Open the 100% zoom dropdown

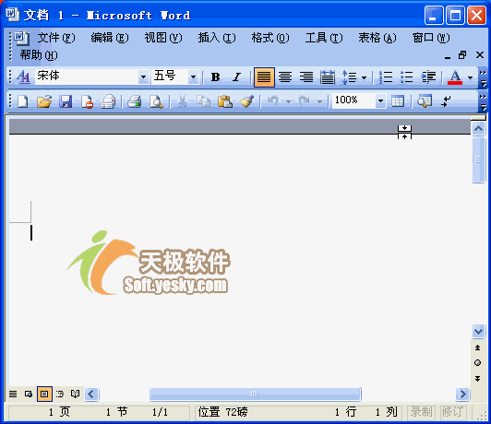(x=380, y=100)
